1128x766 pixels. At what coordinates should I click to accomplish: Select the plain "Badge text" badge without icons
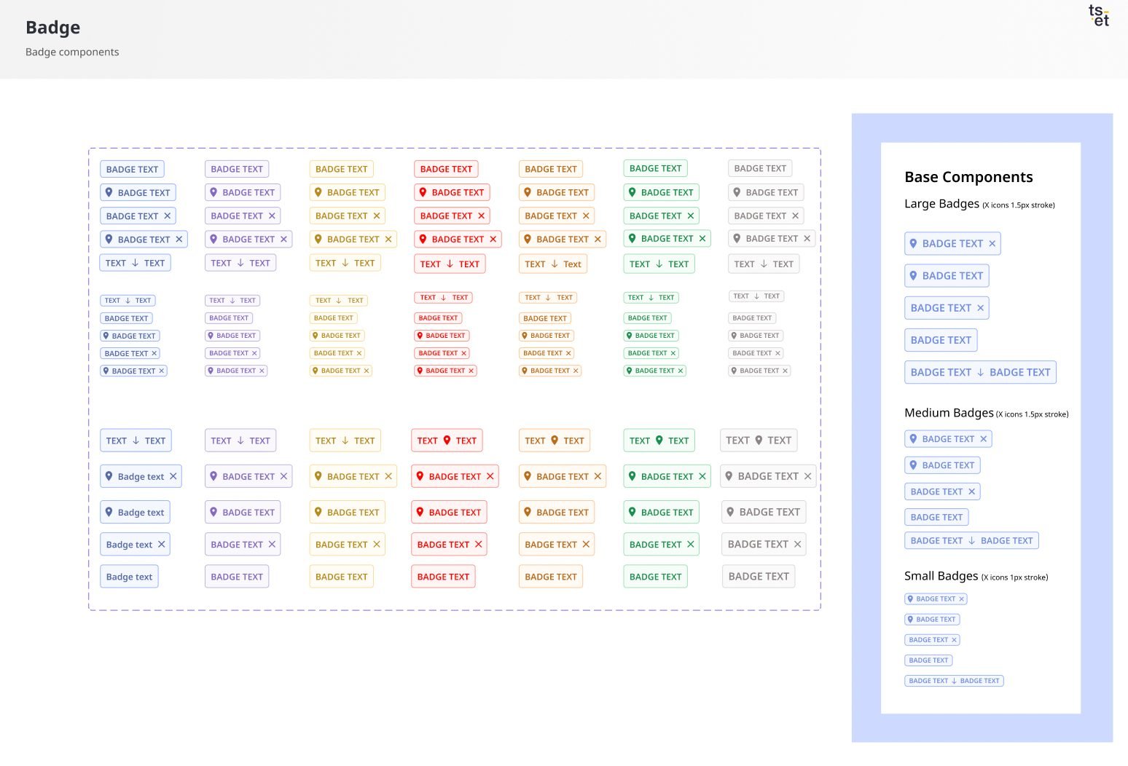coord(129,577)
